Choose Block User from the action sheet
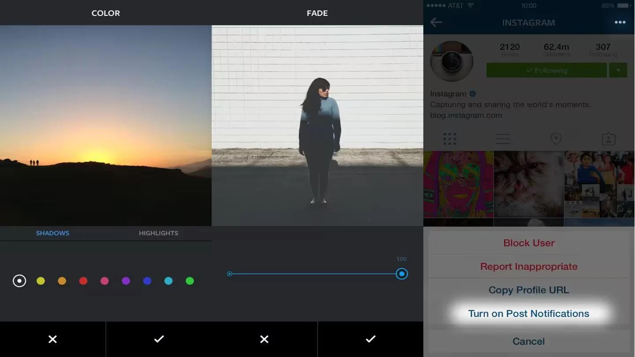 click(529, 243)
